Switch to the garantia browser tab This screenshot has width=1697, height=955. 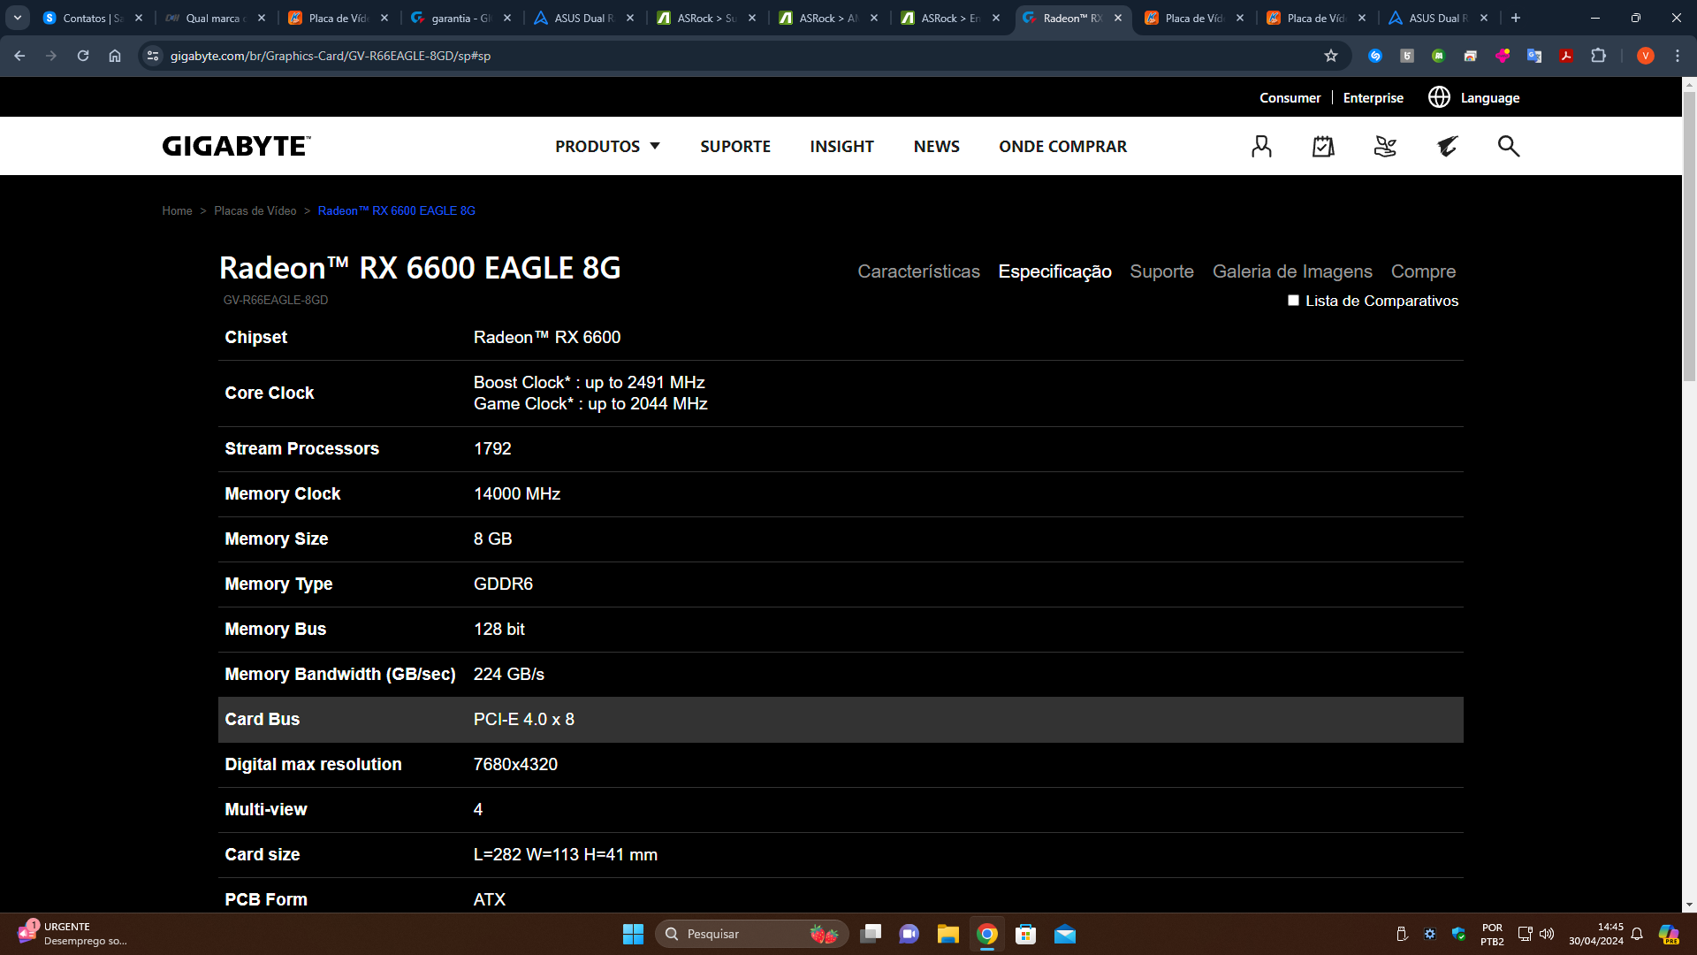click(x=460, y=18)
